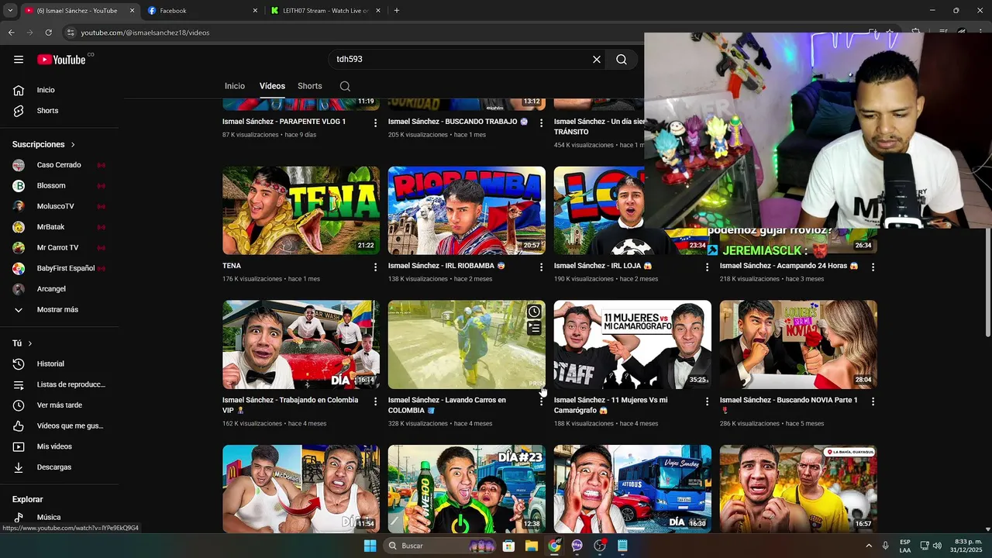Select the Vídeos channel tab

coord(272,86)
